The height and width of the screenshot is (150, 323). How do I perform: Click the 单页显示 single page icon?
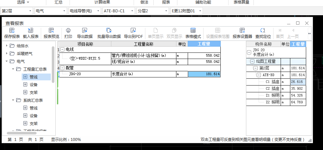(x=156, y=30)
